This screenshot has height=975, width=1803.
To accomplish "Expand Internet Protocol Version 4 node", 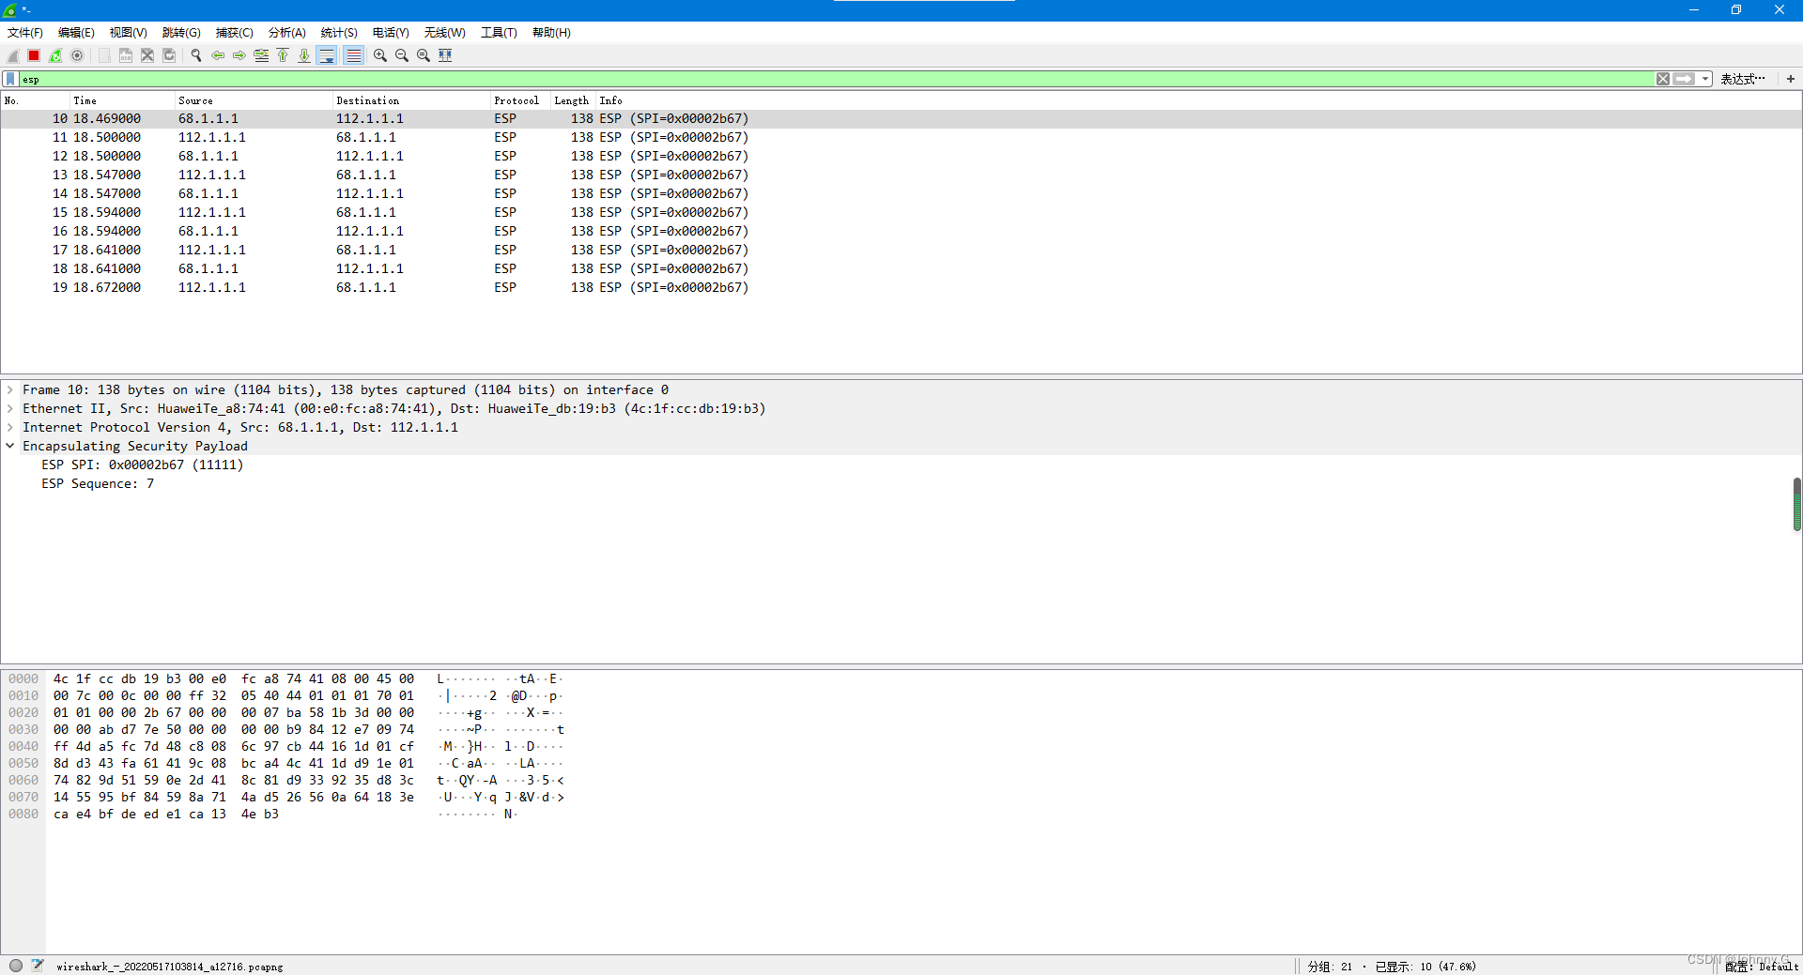I will coord(10,427).
